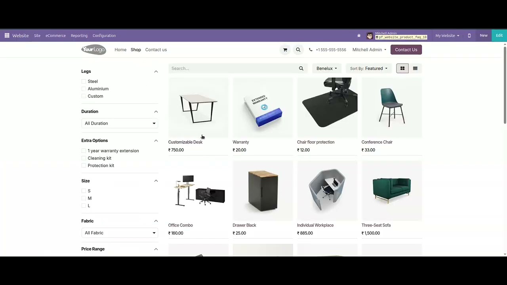
Task: Open Conference Chair product name link
Action: [x=377, y=142]
